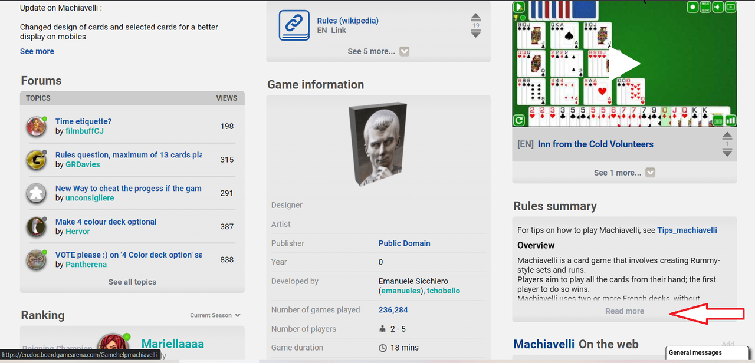
Task: Open VOTE please 4 Color deck option topic
Action: pyautogui.click(x=129, y=255)
